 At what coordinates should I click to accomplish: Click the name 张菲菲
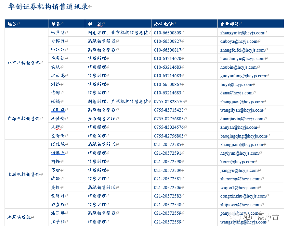coord(58,50)
